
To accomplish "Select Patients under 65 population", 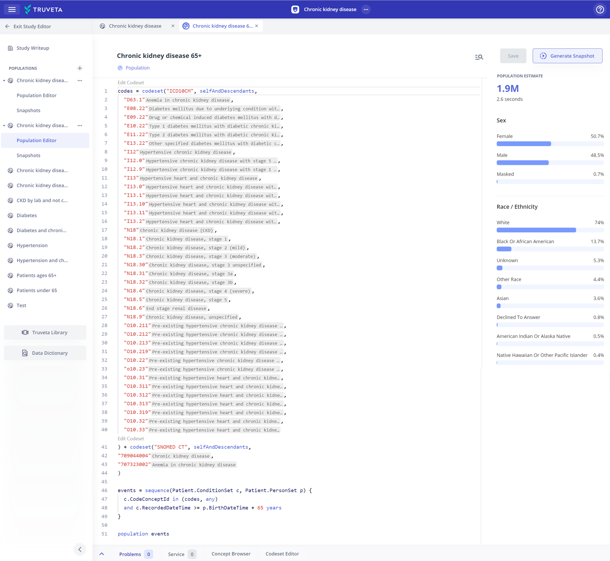I will [x=37, y=291].
